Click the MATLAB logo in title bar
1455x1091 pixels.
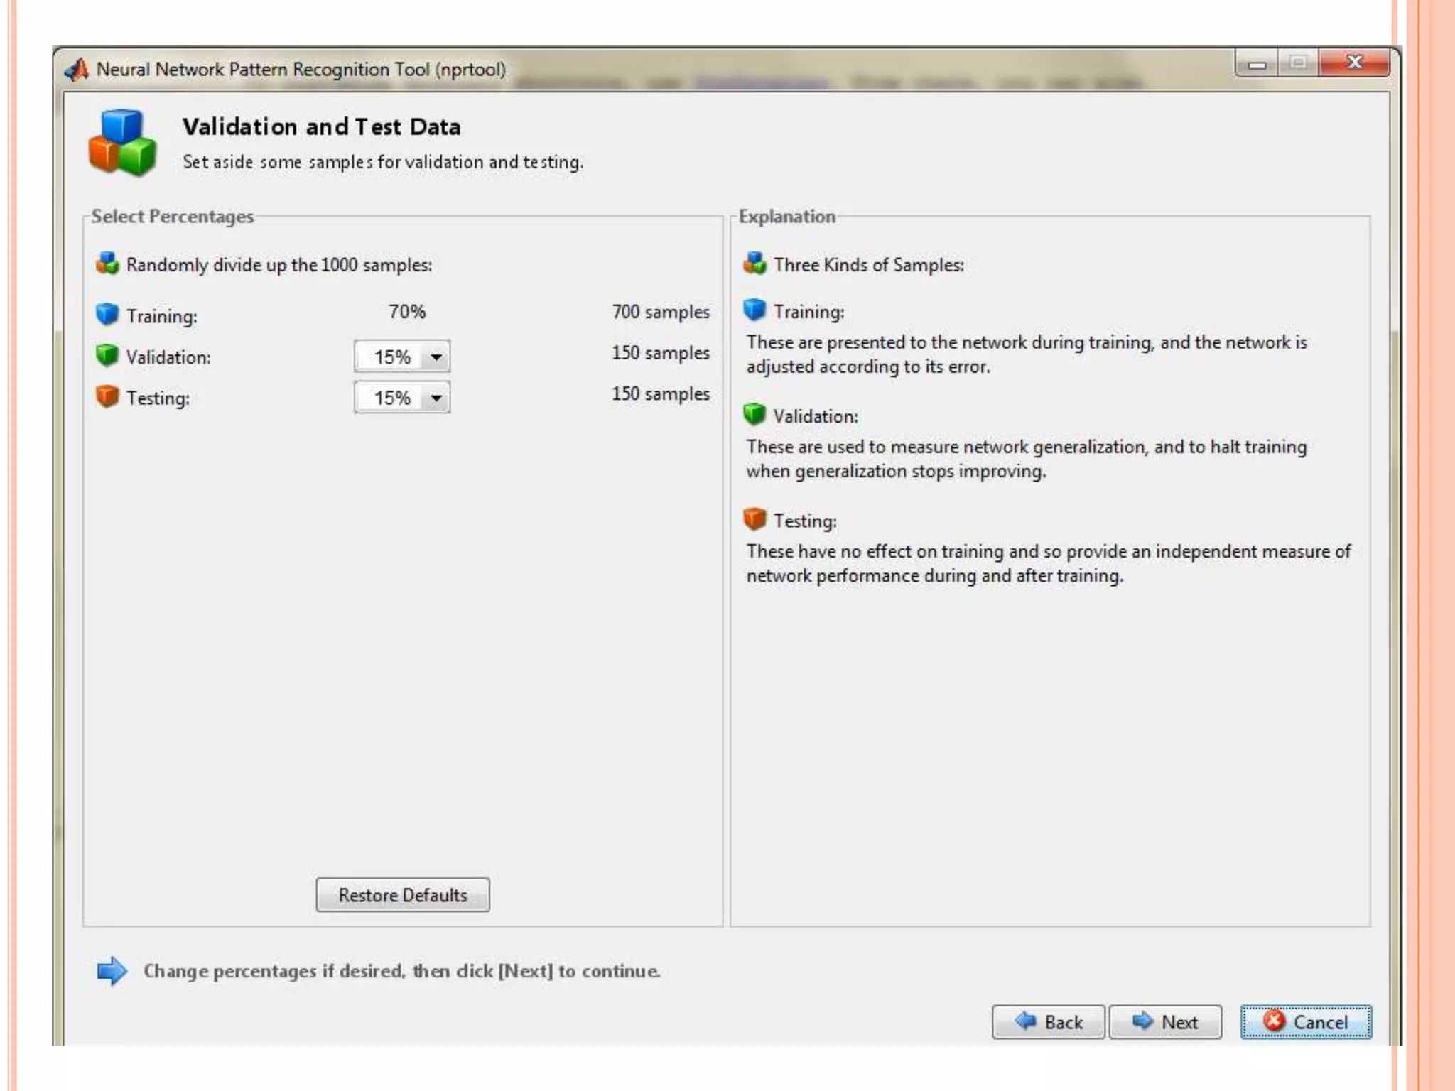(x=77, y=70)
